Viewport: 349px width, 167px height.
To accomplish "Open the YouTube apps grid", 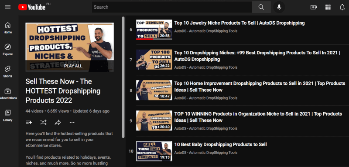I will pos(328,7).
